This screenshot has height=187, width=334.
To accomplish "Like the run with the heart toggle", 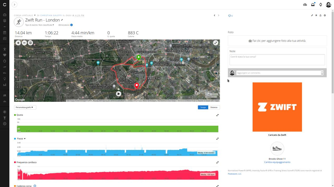I will point(229,16).
